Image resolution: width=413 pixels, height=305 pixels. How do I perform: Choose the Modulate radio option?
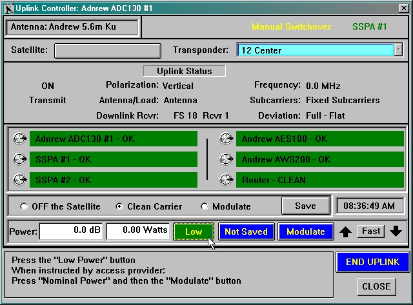[x=205, y=207]
